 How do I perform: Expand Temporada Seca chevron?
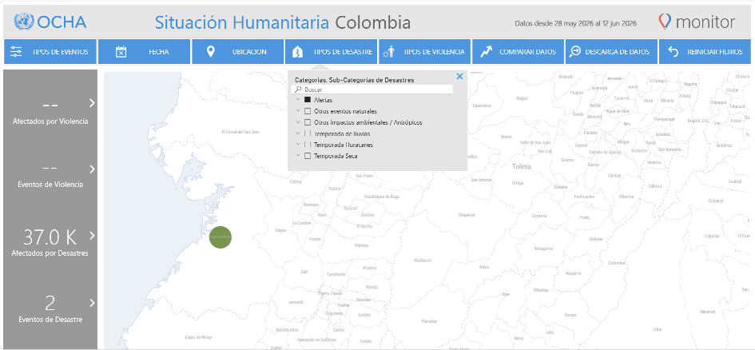(x=298, y=156)
